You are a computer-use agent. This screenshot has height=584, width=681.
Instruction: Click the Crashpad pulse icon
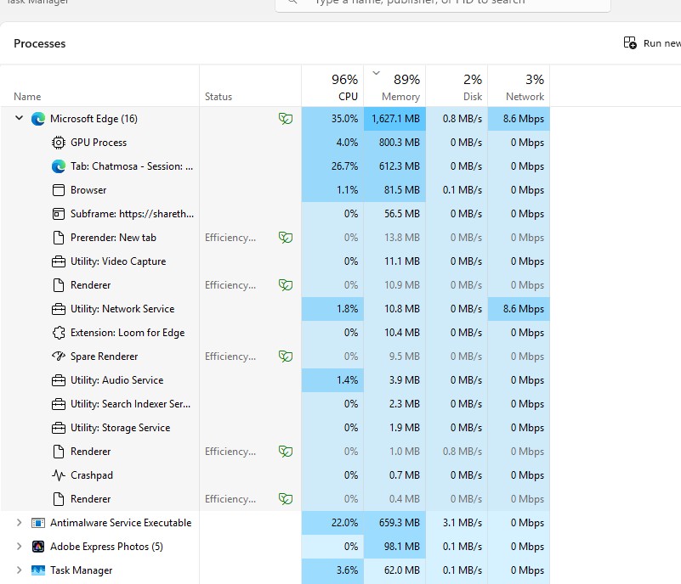coord(59,475)
